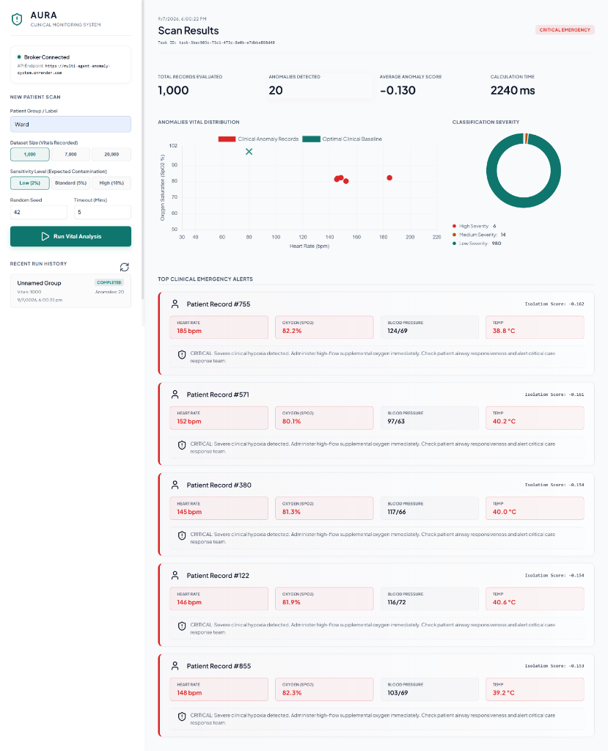Click the shield alert icon in Record #380 message
This screenshot has width=608, height=751.
tap(182, 536)
